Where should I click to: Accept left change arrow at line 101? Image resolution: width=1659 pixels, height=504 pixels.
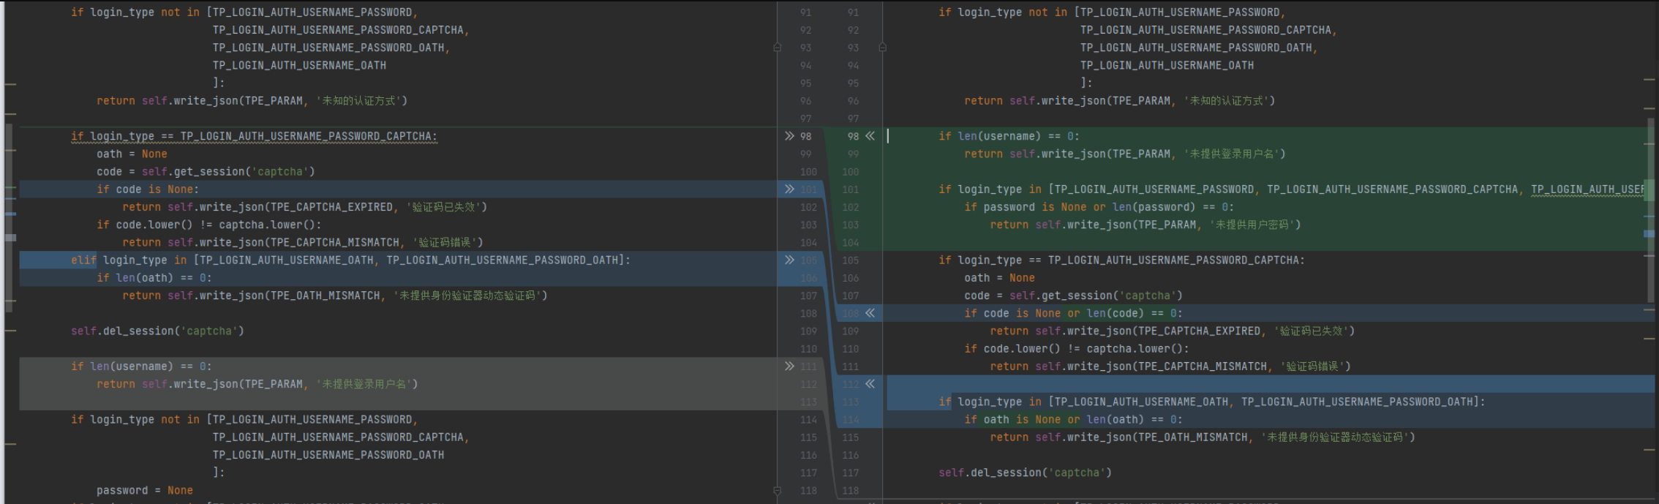click(x=789, y=189)
